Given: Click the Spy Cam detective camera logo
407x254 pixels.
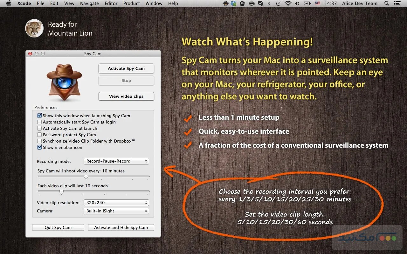Looking at the screenshot, I should pyautogui.click(x=64, y=82).
